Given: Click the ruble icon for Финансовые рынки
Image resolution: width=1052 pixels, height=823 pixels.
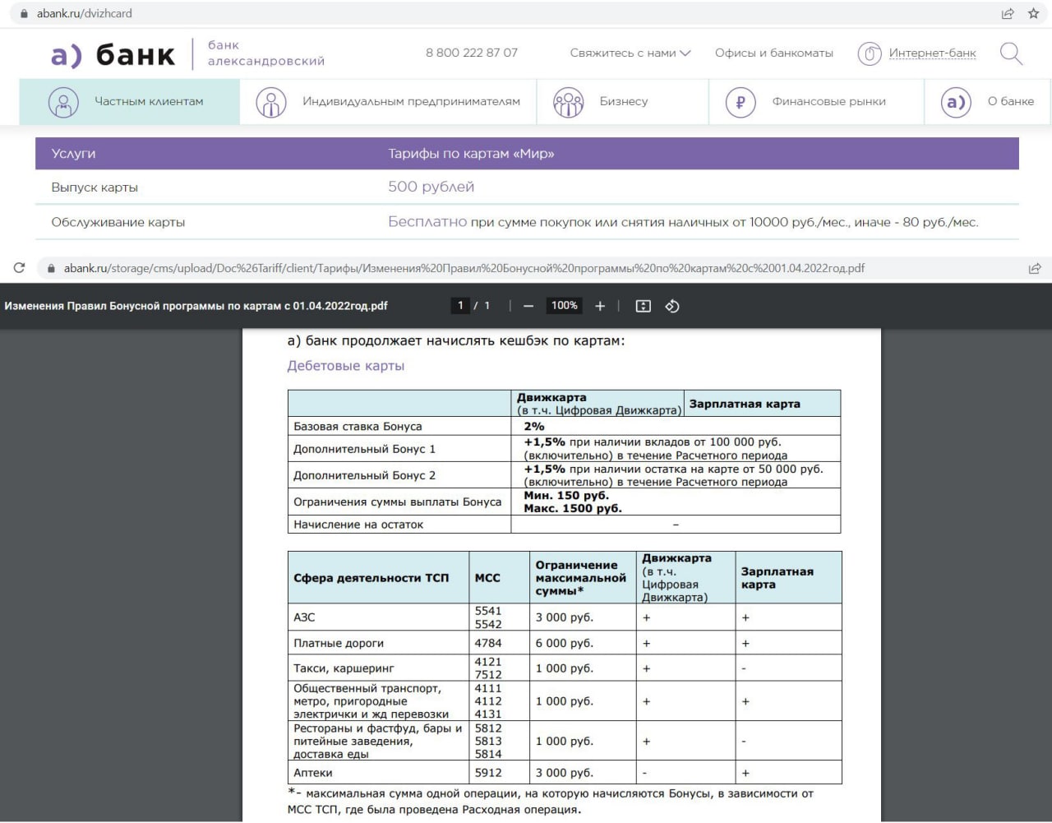Looking at the screenshot, I should point(741,102).
